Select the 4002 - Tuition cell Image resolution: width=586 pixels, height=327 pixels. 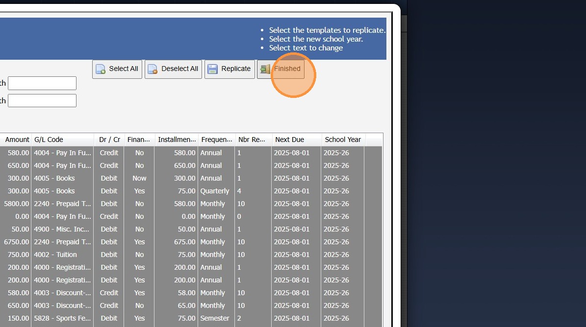[62, 255]
